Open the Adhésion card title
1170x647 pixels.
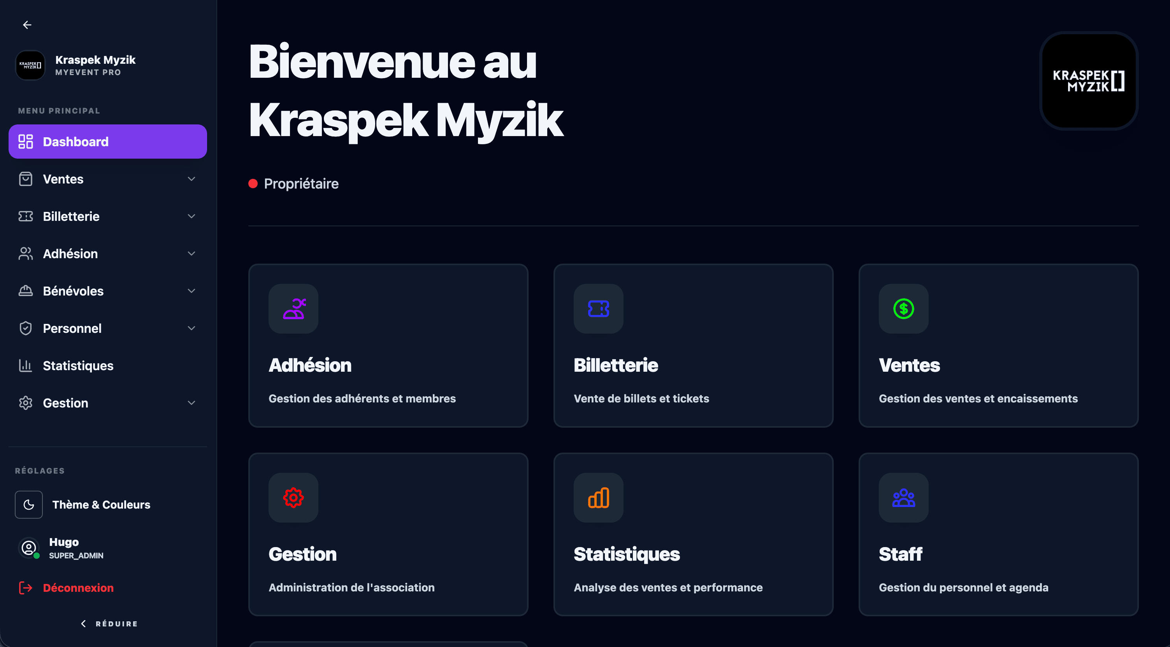[x=310, y=365]
